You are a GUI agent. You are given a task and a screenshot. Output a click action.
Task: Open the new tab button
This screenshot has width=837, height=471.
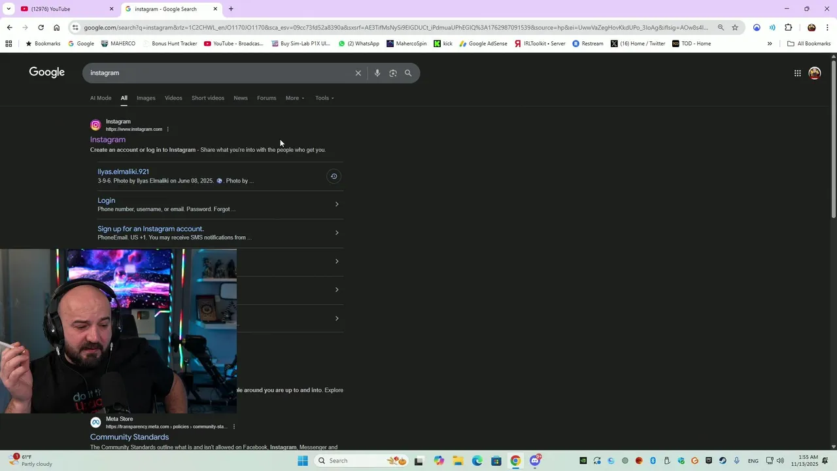pos(231,9)
